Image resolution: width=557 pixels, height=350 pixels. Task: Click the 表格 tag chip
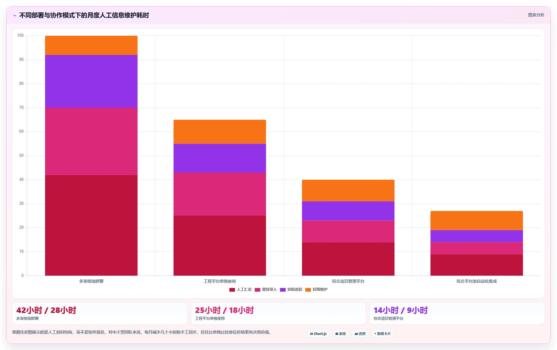[x=341, y=334]
